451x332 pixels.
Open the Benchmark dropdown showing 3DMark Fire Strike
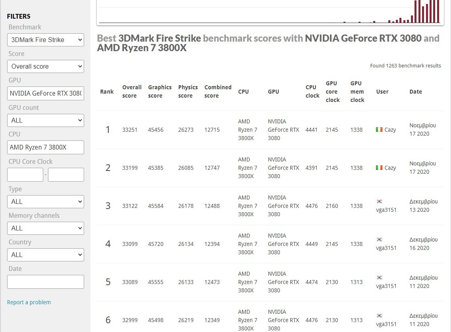tap(46, 40)
